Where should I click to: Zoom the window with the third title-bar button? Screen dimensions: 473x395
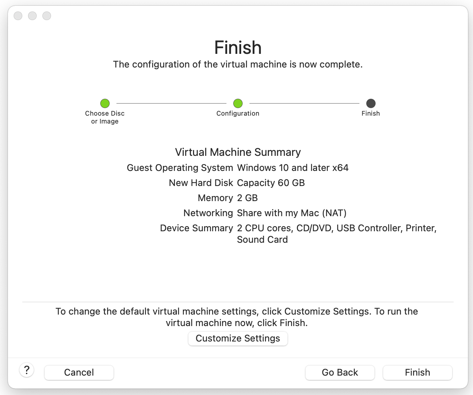tap(47, 16)
